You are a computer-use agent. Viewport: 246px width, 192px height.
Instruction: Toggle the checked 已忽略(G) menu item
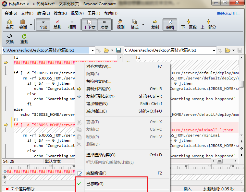click(95, 184)
